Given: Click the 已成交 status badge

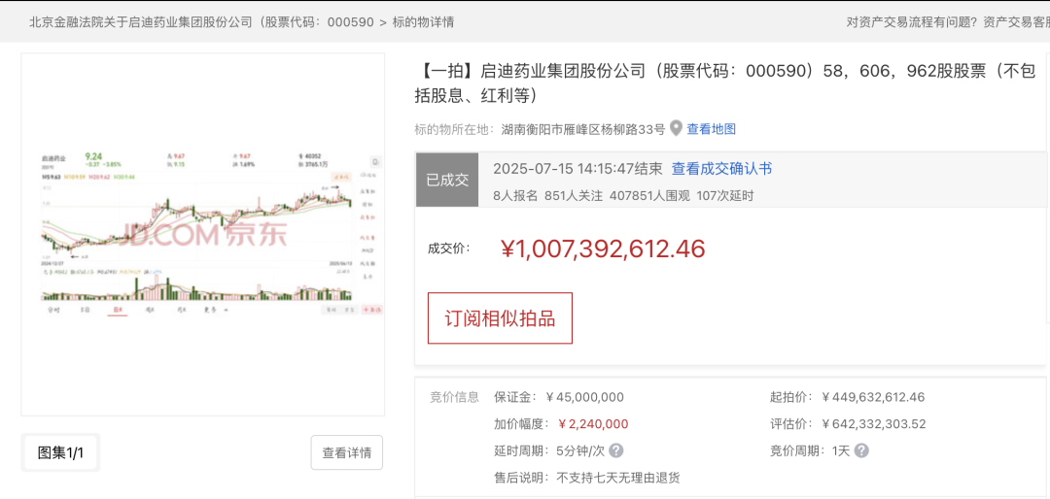Looking at the screenshot, I should point(447,180).
